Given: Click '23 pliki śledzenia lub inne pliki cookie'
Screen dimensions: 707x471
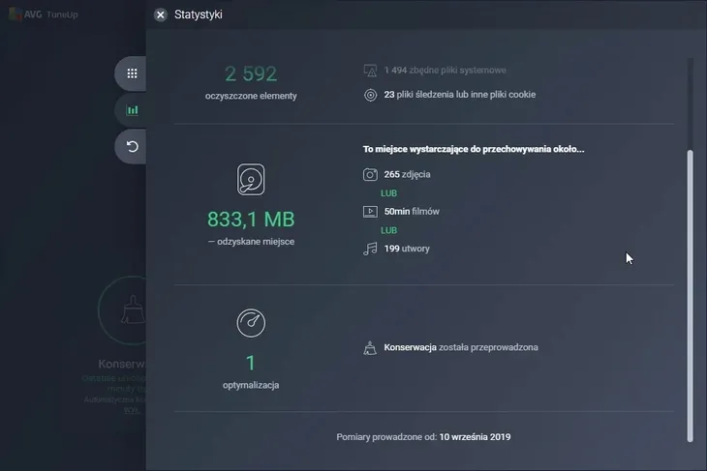Looking at the screenshot, I should tap(460, 95).
